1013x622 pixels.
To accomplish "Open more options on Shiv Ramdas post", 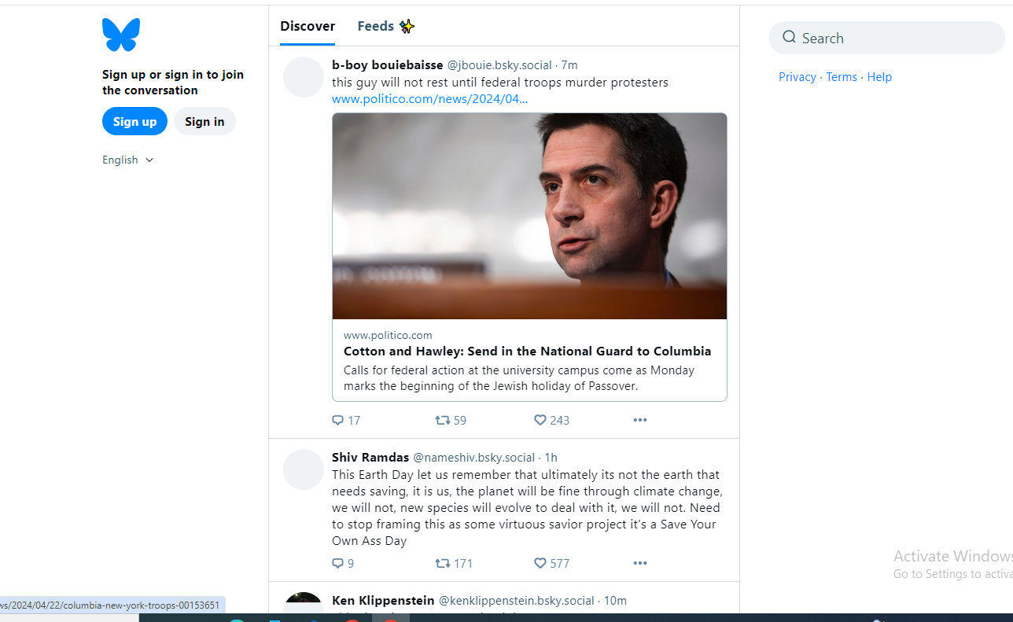I will point(639,563).
